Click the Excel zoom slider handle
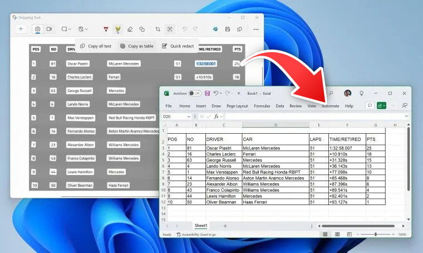This screenshot has width=423, height=253. point(376,235)
